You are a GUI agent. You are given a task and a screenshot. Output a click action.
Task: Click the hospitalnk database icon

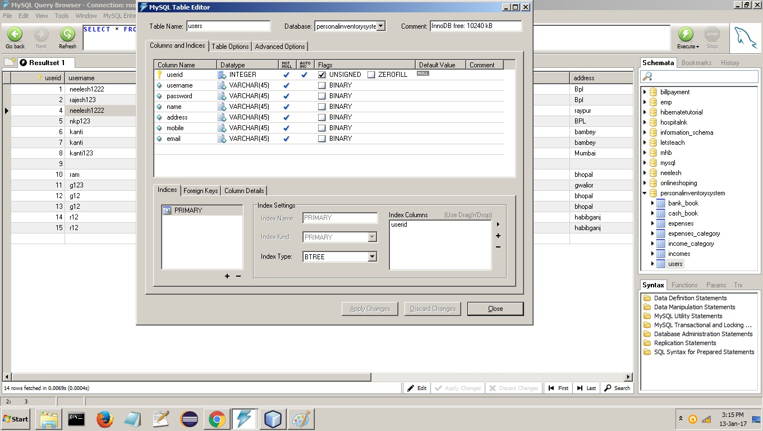pos(653,122)
